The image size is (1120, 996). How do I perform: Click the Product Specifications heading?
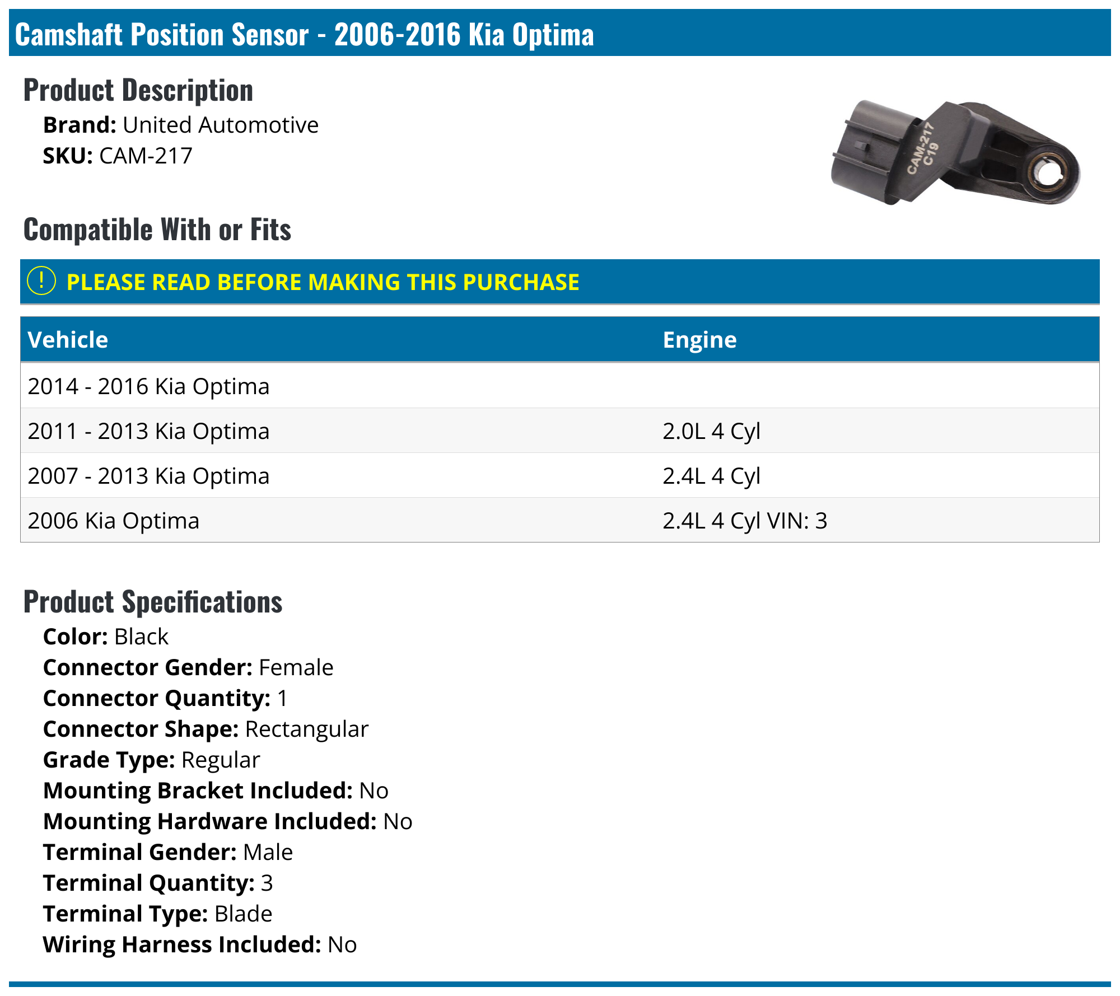(x=153, y=602)
